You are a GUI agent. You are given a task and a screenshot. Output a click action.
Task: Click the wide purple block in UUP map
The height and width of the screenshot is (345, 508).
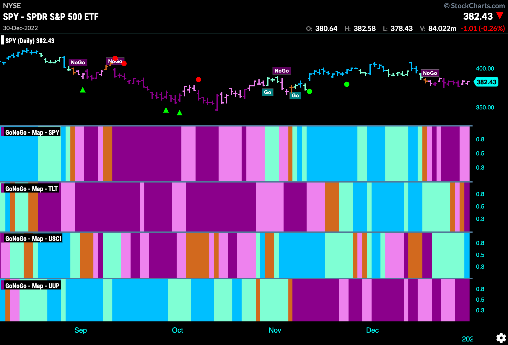pos(316,300)
